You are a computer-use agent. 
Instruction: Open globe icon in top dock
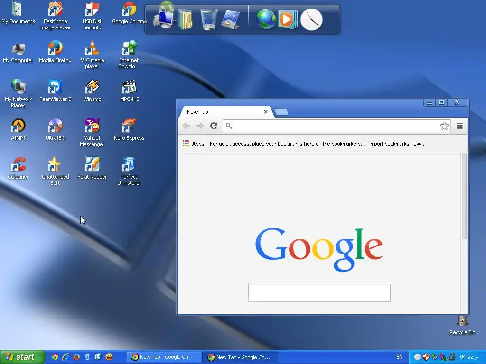click(266, 19)
